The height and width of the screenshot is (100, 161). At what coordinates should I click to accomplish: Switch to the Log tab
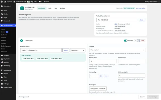click(x=56, y=8)
